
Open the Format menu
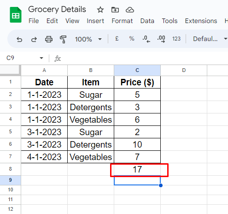click(x=122, y=21)
